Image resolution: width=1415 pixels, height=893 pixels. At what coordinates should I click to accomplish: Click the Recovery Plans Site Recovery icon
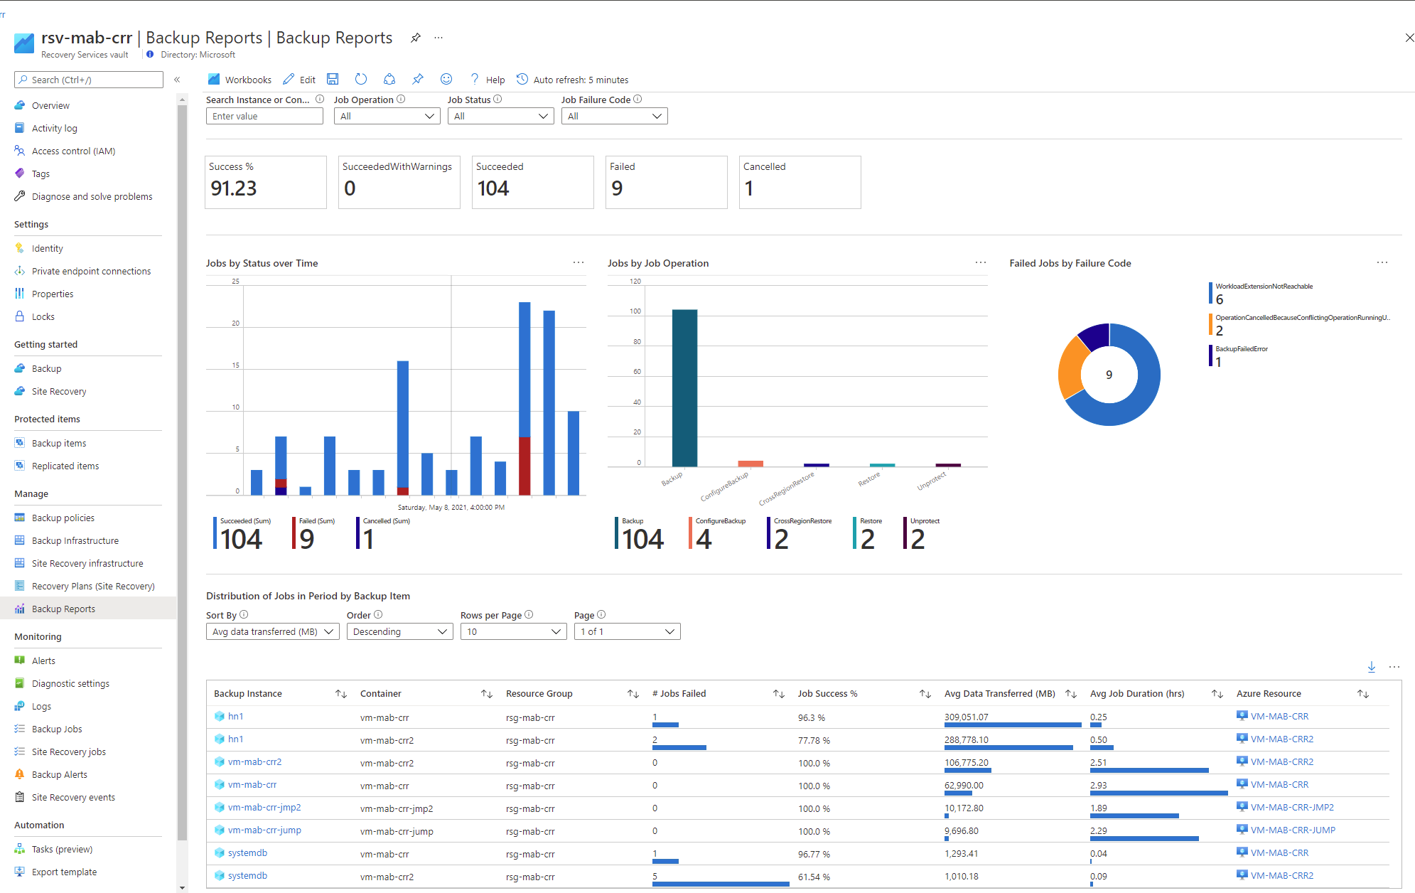pos(18,585)
